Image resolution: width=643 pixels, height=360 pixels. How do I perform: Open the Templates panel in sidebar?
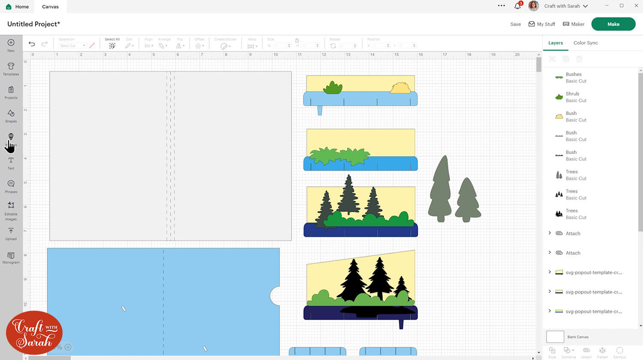click(11, 68)
